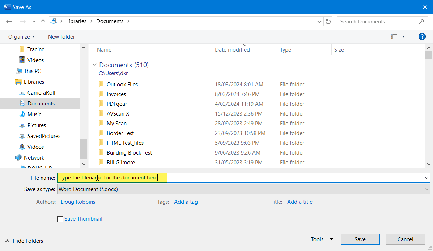Select Documents library in the sidebar

[41, 103]
